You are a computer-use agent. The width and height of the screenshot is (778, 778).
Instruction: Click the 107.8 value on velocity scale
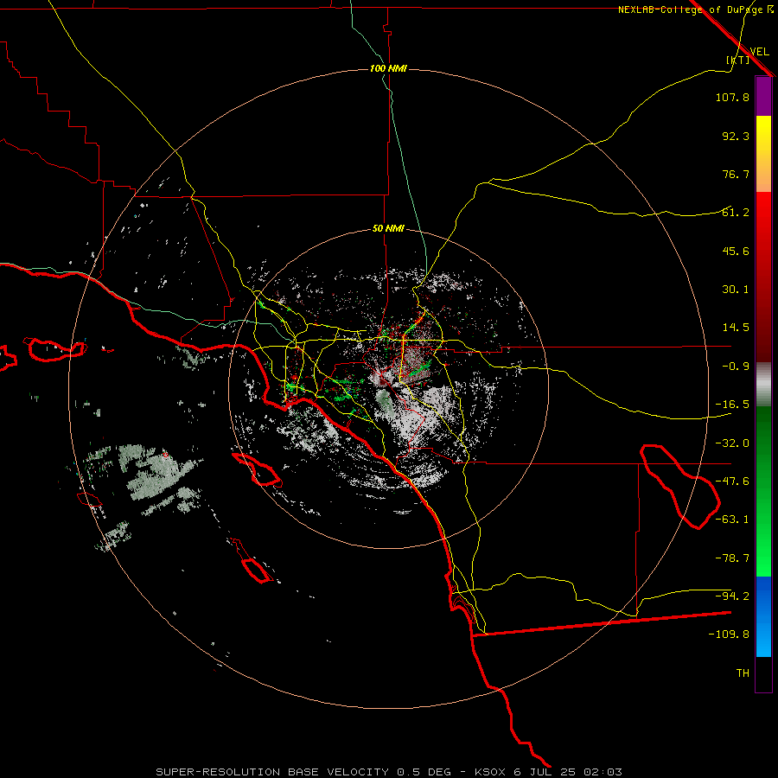click(732, 97)
